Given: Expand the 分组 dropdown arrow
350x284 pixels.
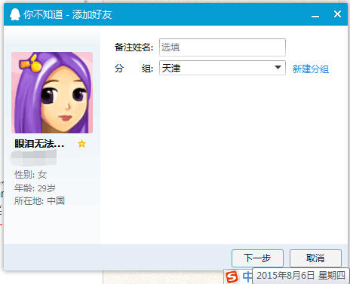Looking at the screenshot, I should coord(278,68).
